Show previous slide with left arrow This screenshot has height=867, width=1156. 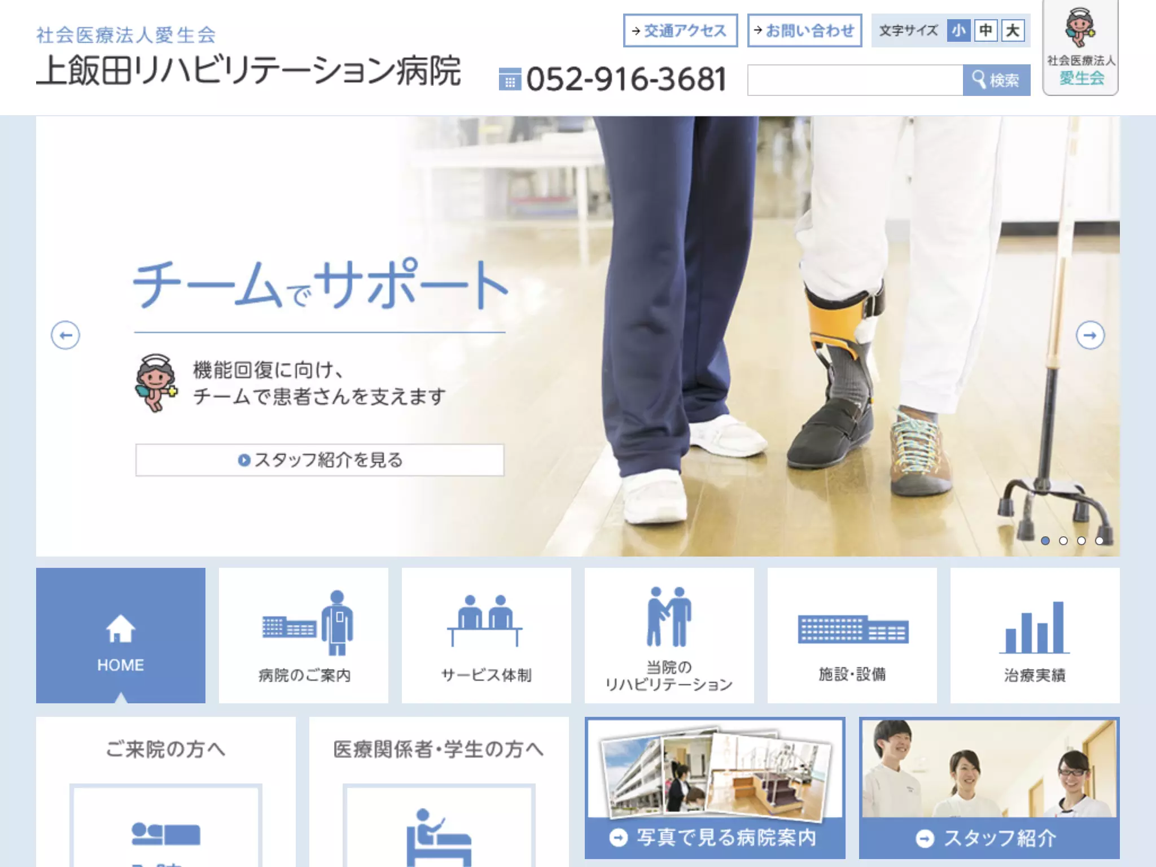65,335
